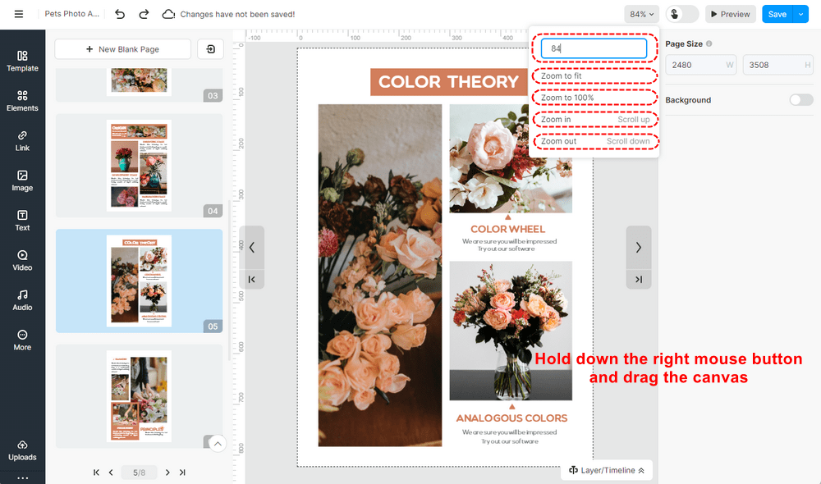Select the Text tool
Image resolution: width=821 pixels, height=484 pixels.
pyautogui.click(x=22, y=220)
